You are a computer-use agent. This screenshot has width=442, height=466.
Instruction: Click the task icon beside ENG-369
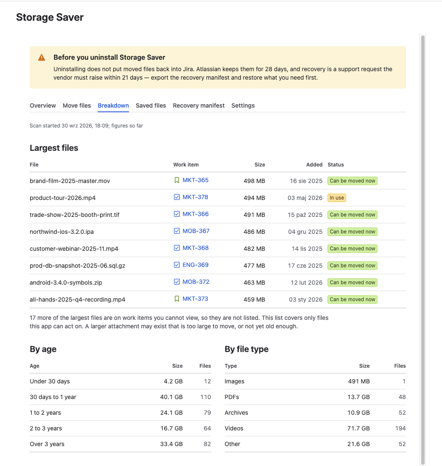click(177, 265)
